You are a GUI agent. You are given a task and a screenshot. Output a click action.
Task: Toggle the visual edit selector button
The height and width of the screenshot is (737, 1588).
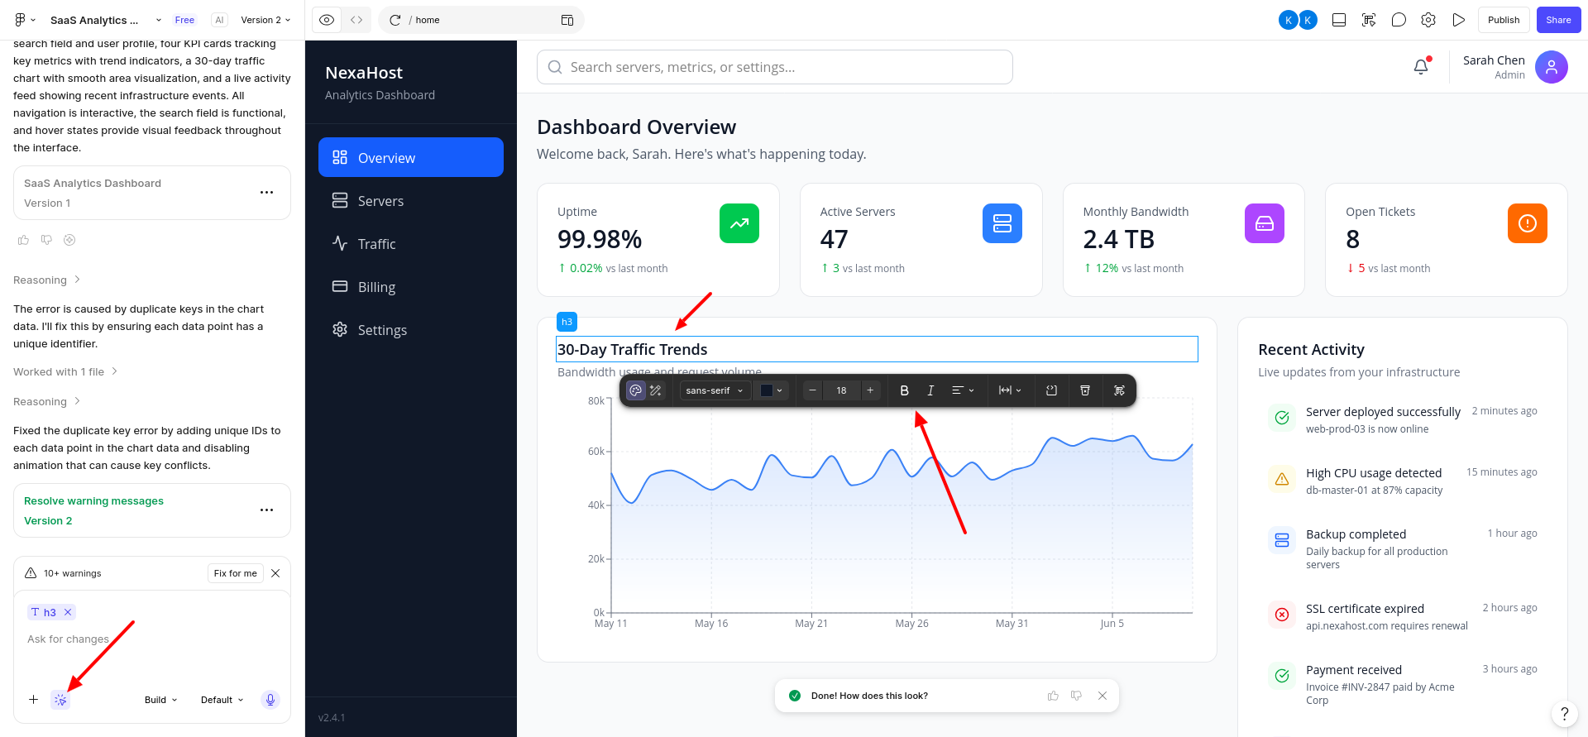[60, 700]
